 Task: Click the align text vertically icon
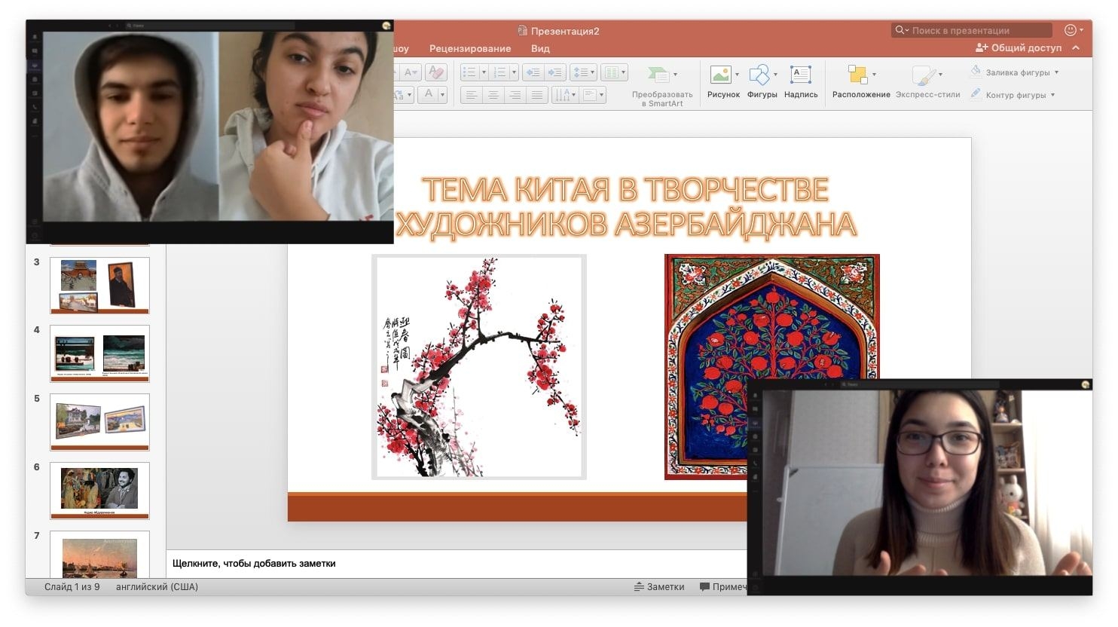589,95
